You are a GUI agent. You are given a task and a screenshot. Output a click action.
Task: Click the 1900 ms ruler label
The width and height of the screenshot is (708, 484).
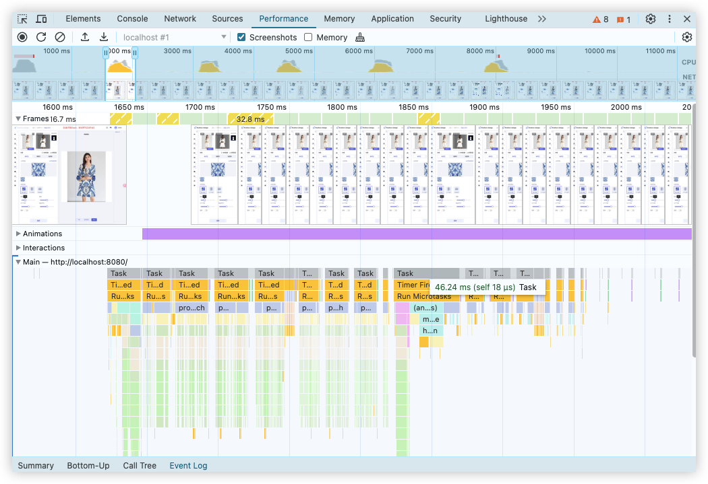[x=484, y=107]
